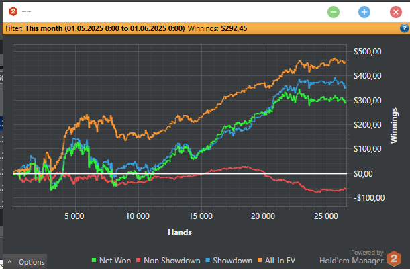Image resolution: width=410 pixels, height=270 pixels.
Task: Click the 25 000 hands axis label
Action: click(x=326, y=216)
